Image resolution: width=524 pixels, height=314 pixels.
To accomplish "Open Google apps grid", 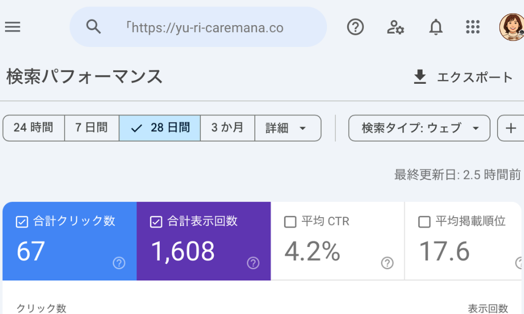I will click(x=473, y=27).
